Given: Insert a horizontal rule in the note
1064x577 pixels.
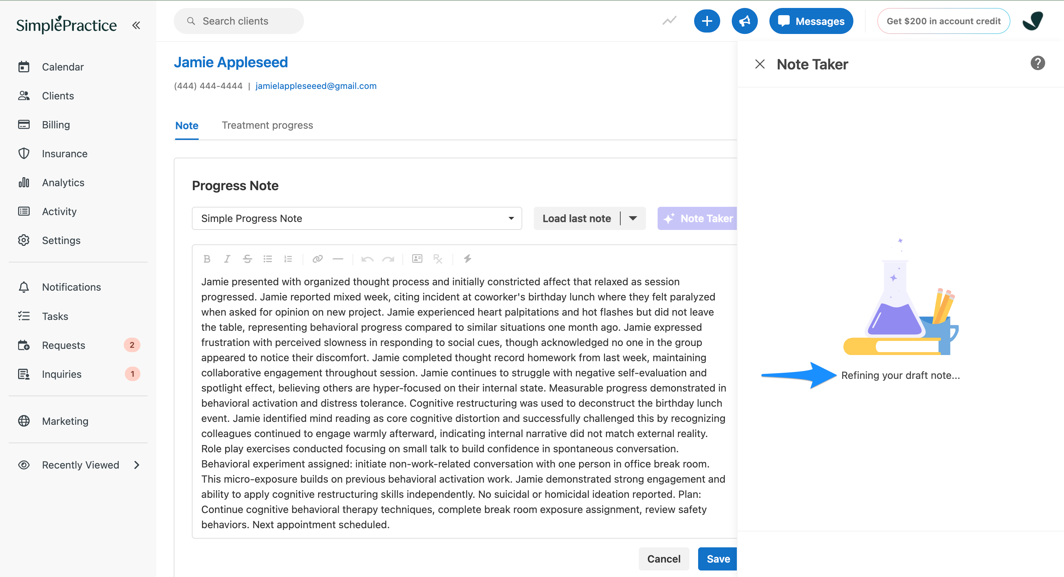Looking at the screenshot, I should click(338, 259).
